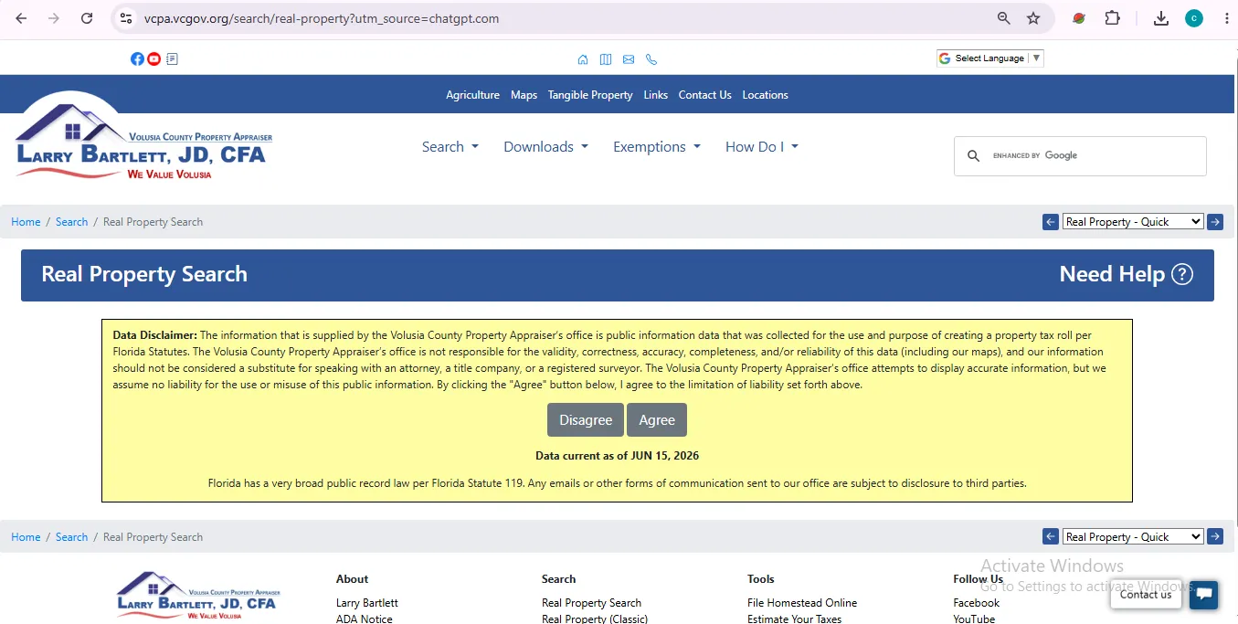Click Home in lower breadcrumb
Viewport: 1238px width, 624px height.
(26, 537)
